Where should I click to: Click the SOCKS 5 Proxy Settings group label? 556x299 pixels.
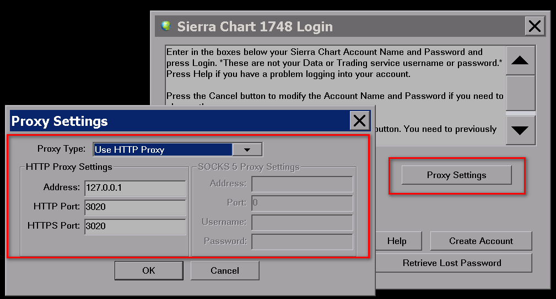249,167
